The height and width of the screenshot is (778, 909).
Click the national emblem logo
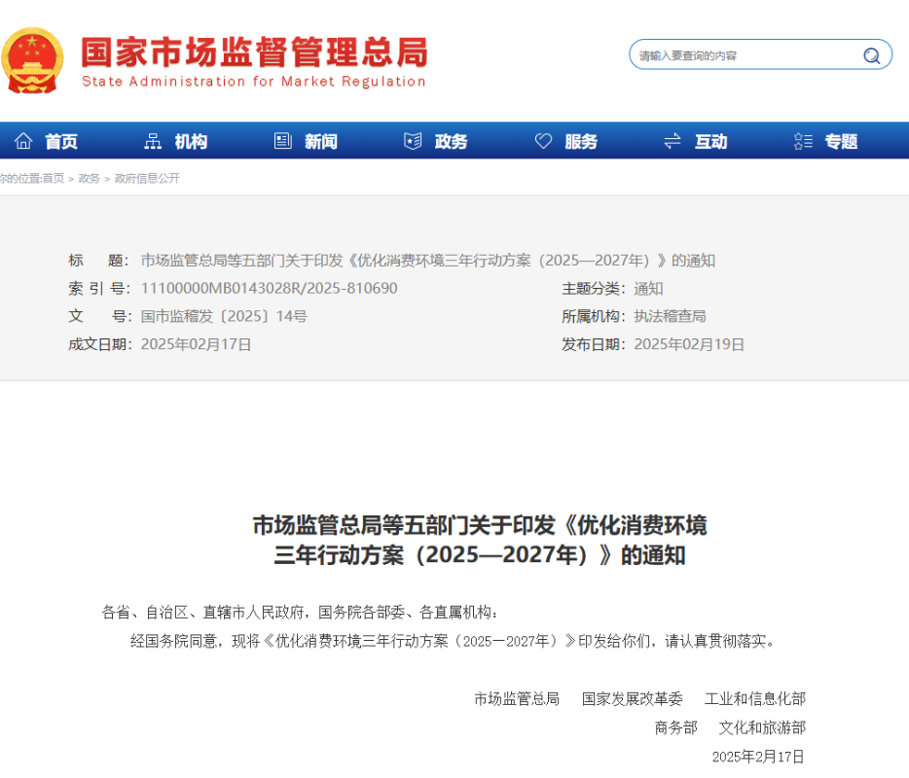tap(34, 60)
